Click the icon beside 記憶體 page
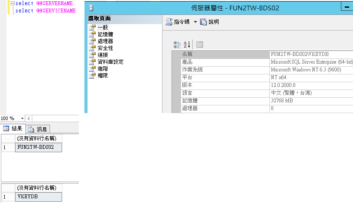The image size is (353, 203). (92, 34)
